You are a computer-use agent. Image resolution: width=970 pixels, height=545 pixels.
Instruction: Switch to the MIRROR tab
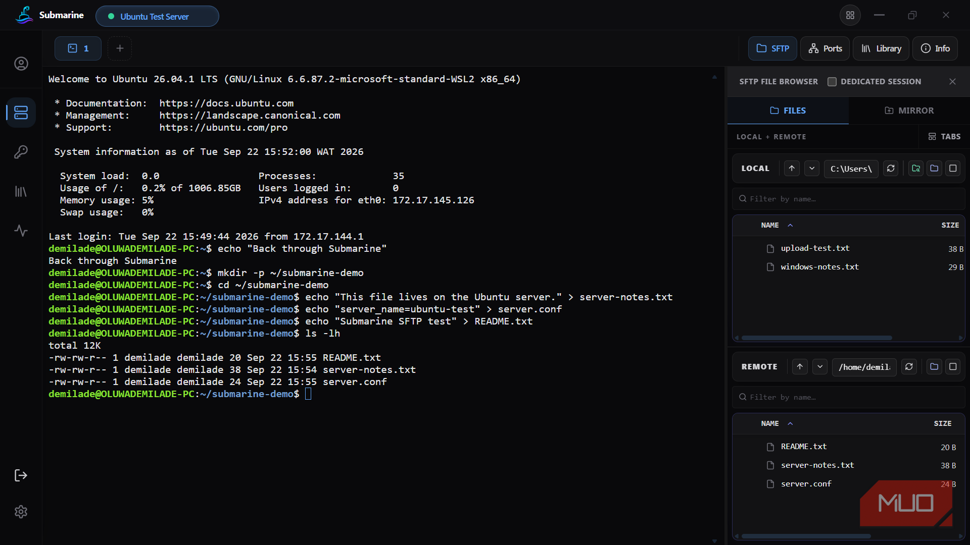[909, 111]
